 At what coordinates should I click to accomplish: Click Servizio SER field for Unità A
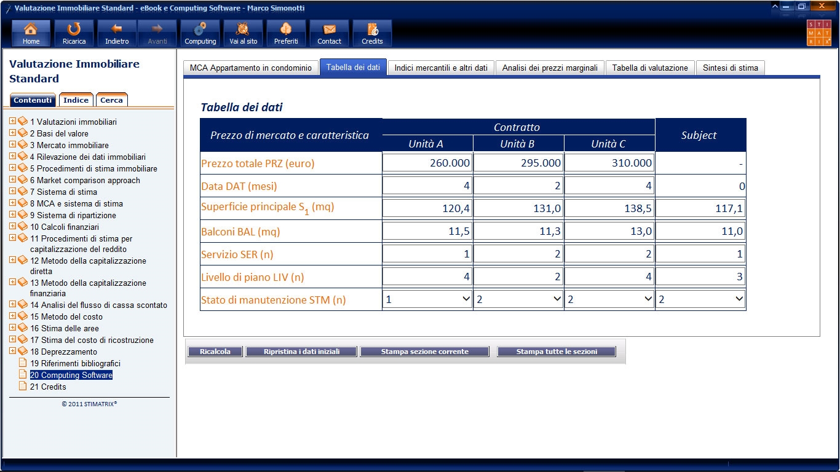[x=427, y=254]
